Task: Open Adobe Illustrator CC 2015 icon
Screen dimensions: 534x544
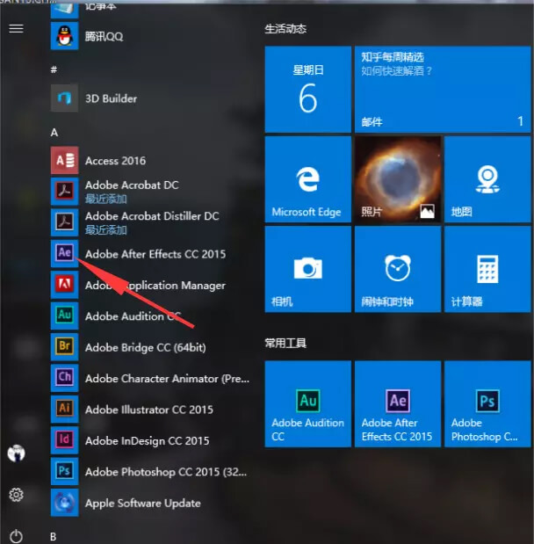Action: coord(64,409)
